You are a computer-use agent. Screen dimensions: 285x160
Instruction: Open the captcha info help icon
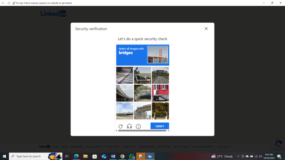[x=138, y=126]
